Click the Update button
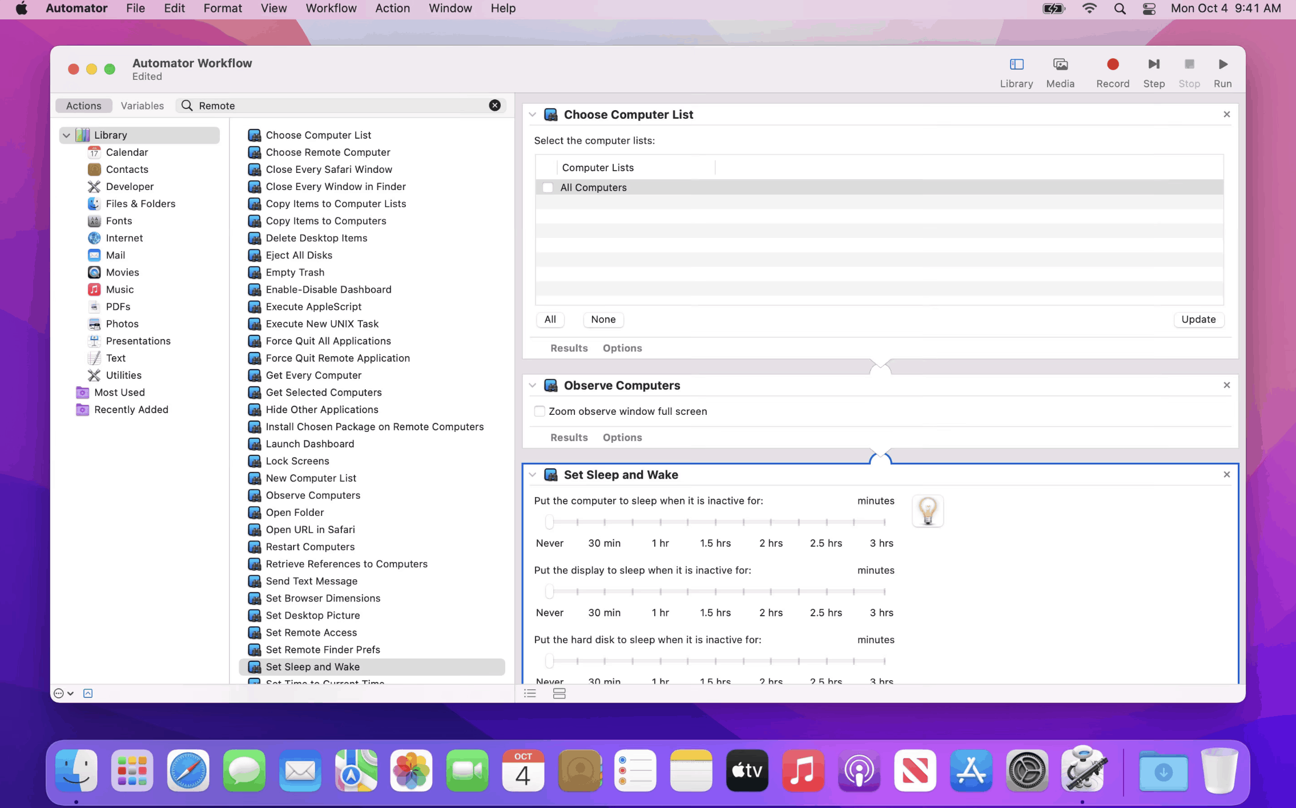The height and width of the screenshot is (808, 1296). pyautogui.click(x=1198, y=320)
